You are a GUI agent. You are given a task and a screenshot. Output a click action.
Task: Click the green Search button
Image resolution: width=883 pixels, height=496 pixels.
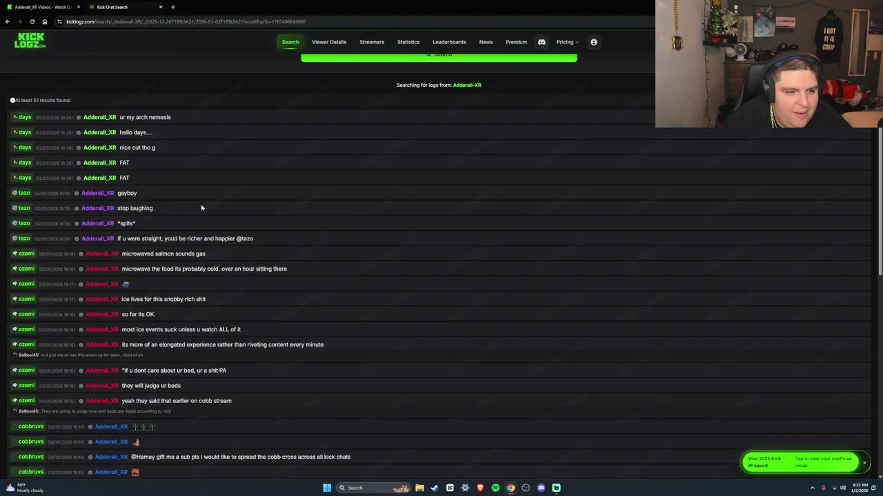point(439,56)
